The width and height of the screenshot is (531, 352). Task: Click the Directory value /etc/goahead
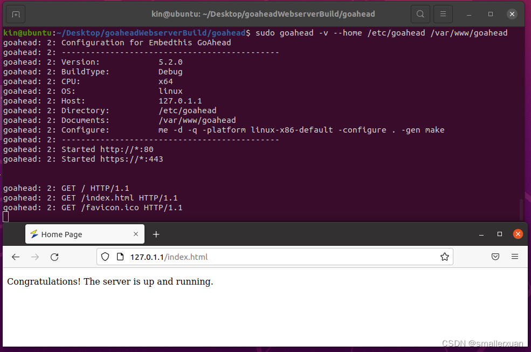(x=187, y=111)
